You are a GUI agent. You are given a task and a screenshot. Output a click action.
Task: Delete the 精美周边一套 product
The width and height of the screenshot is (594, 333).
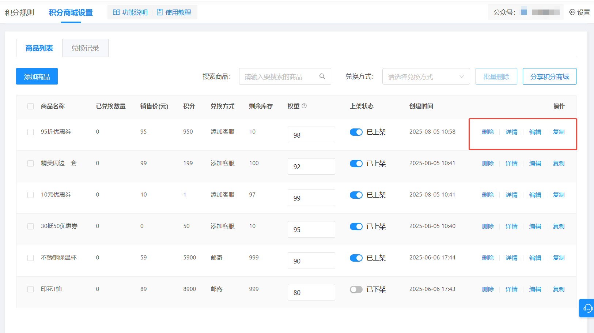point(488,164)
